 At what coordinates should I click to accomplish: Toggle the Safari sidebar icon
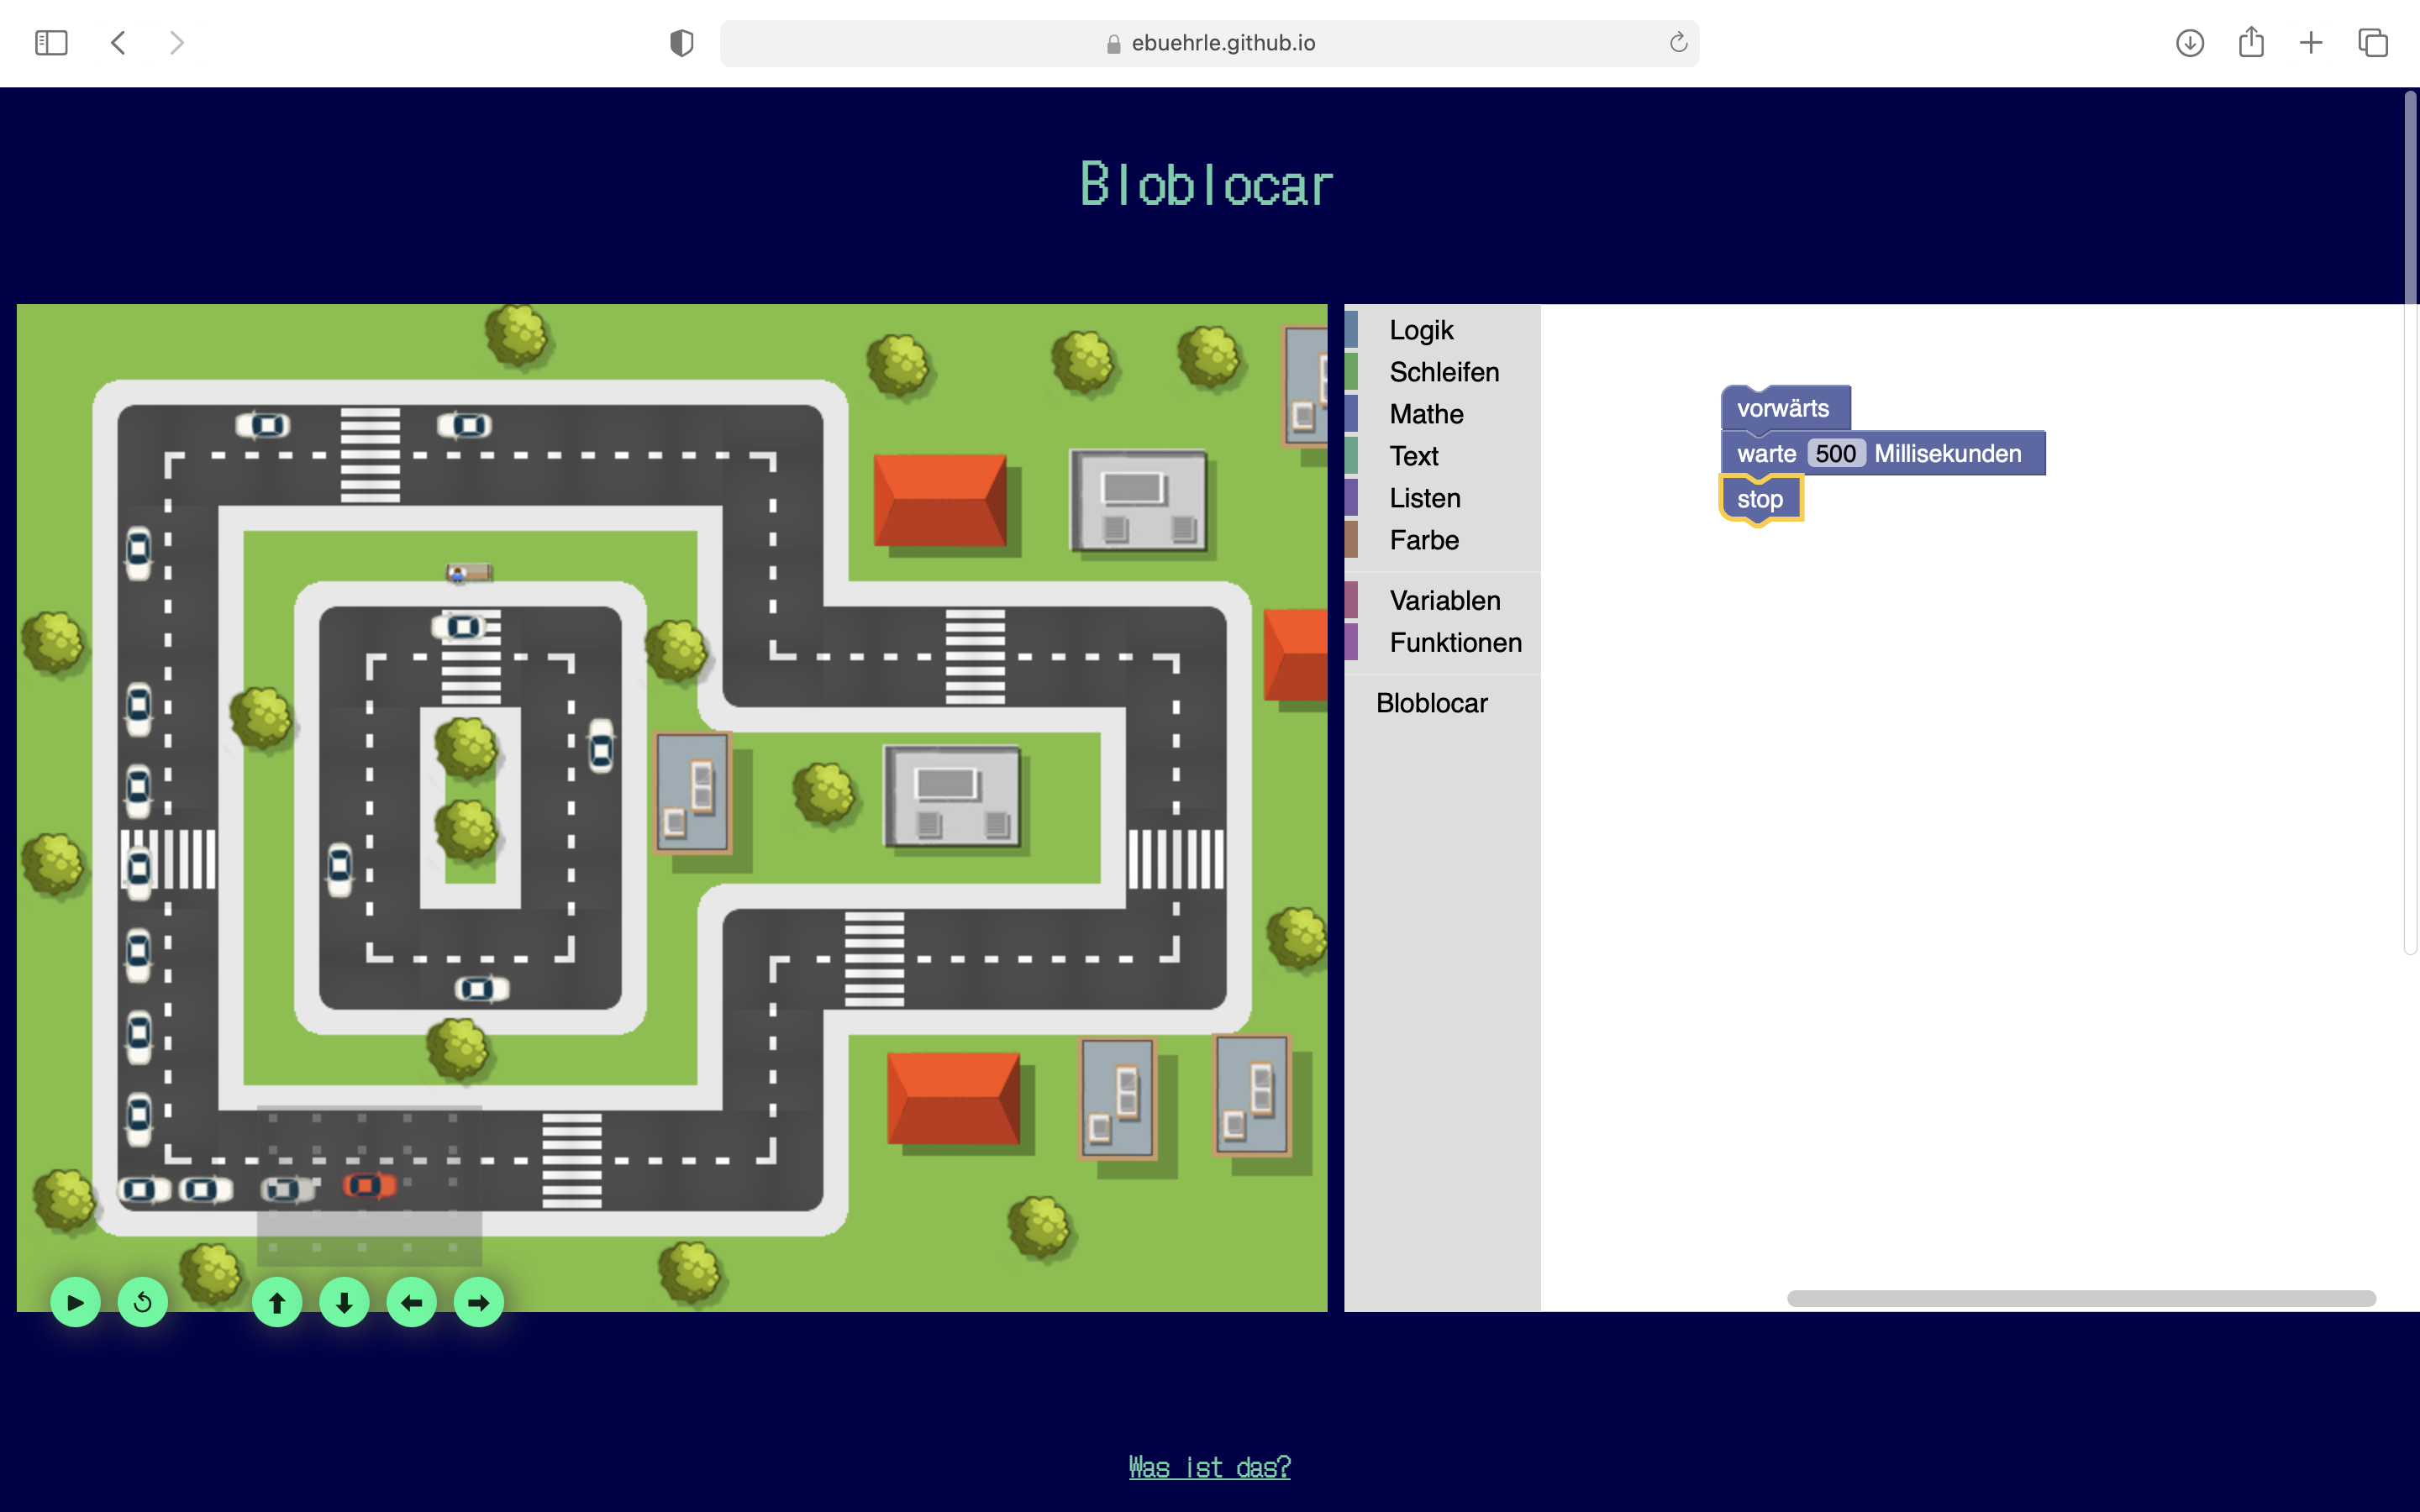[51, 43]
